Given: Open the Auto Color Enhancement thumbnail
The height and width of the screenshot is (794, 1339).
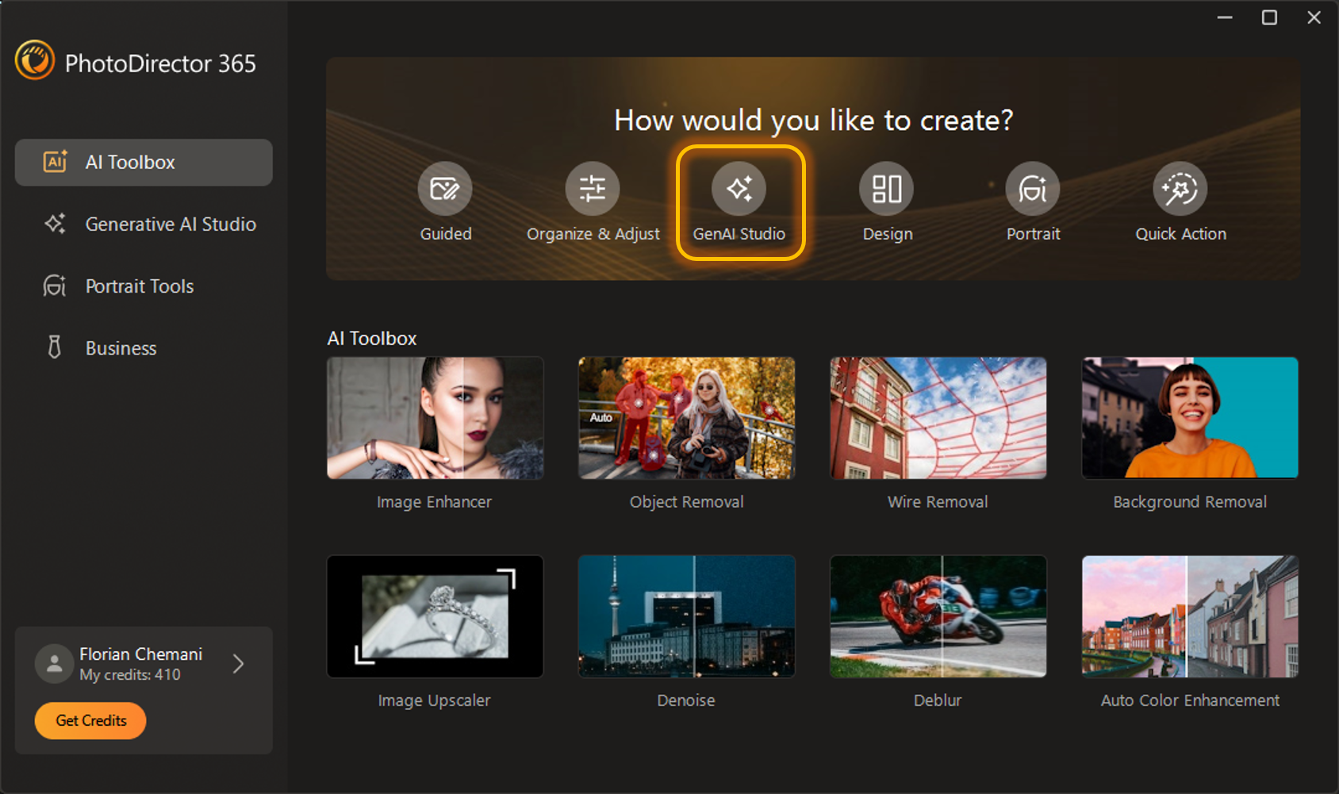Looking at the screenshot, I should click(x=1190, y=616).
